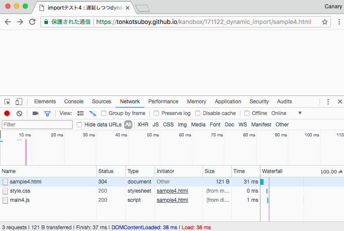
Task: Reload the page in the browser
Action: click(x=32, y=22)
